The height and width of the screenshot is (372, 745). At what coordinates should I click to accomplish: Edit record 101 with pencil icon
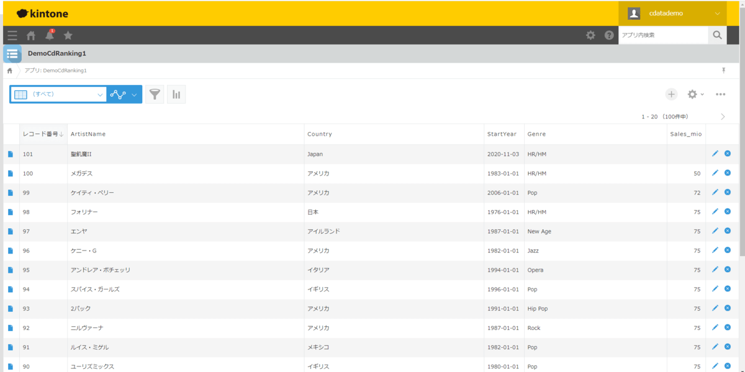tap(715, 153)
